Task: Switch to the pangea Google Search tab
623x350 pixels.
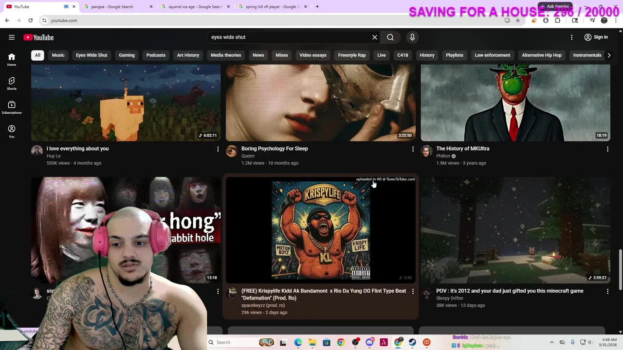Action: pos(117,7)
